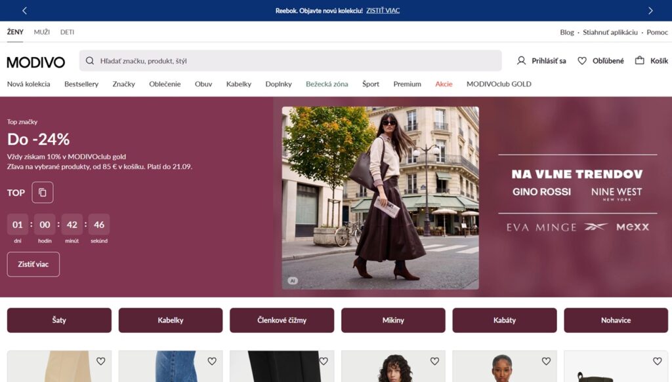Click the EVA MINGE brand logo
672x382 pixels.
click(x=541, y=227)
